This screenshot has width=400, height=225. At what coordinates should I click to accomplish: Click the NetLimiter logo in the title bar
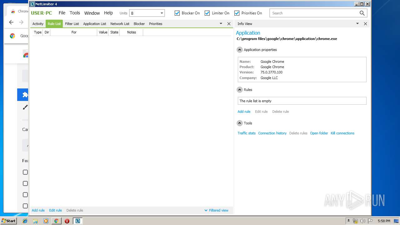point(32,4)
